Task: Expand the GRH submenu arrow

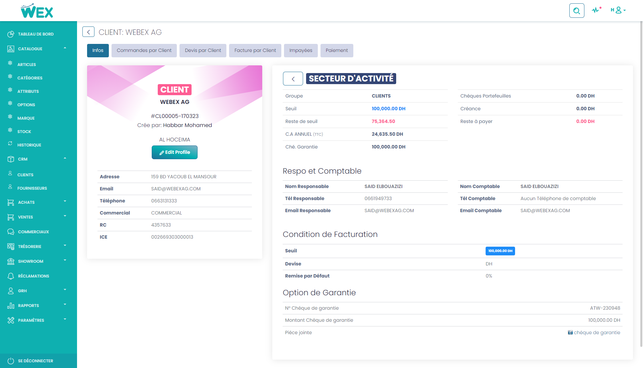Action: tap(65, 290)
